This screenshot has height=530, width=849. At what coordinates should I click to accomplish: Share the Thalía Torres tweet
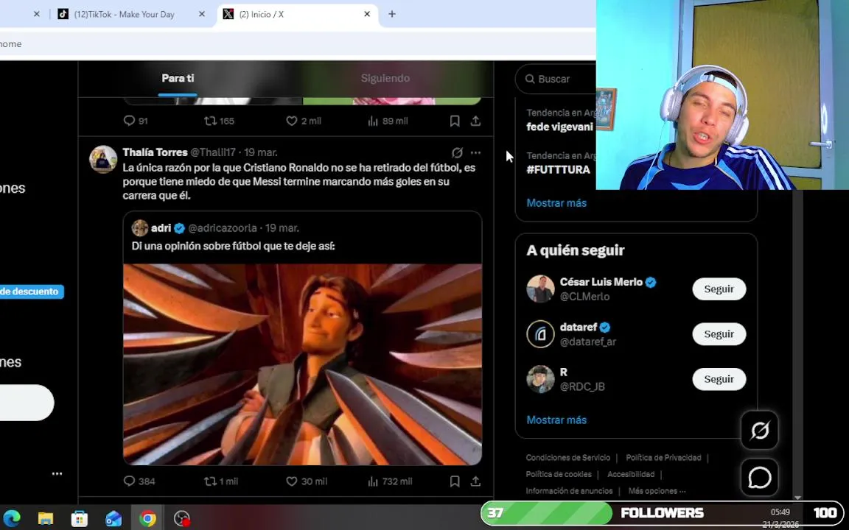(x=475, y=481)
